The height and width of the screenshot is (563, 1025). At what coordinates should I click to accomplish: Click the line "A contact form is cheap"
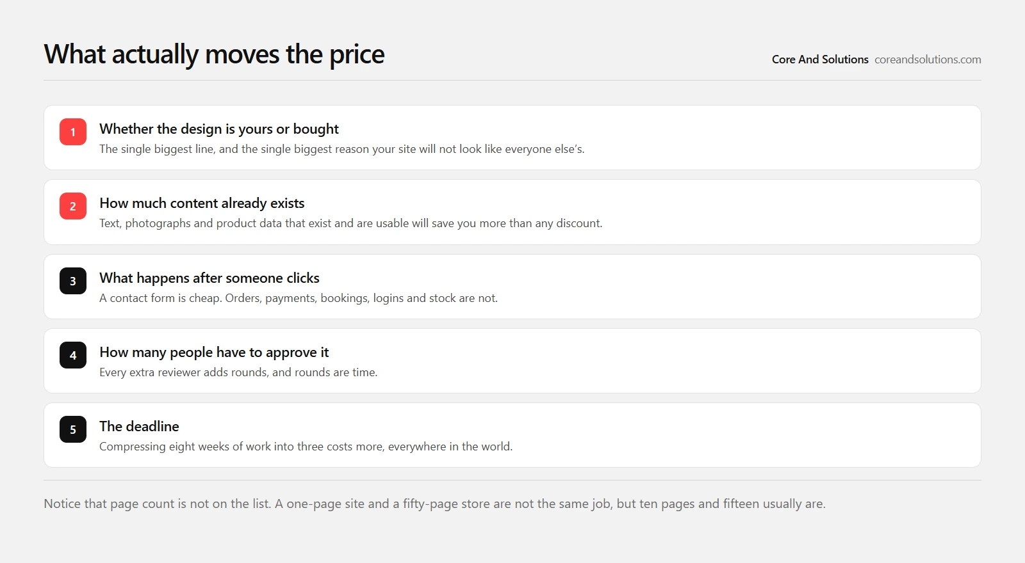tap(299, 298)
